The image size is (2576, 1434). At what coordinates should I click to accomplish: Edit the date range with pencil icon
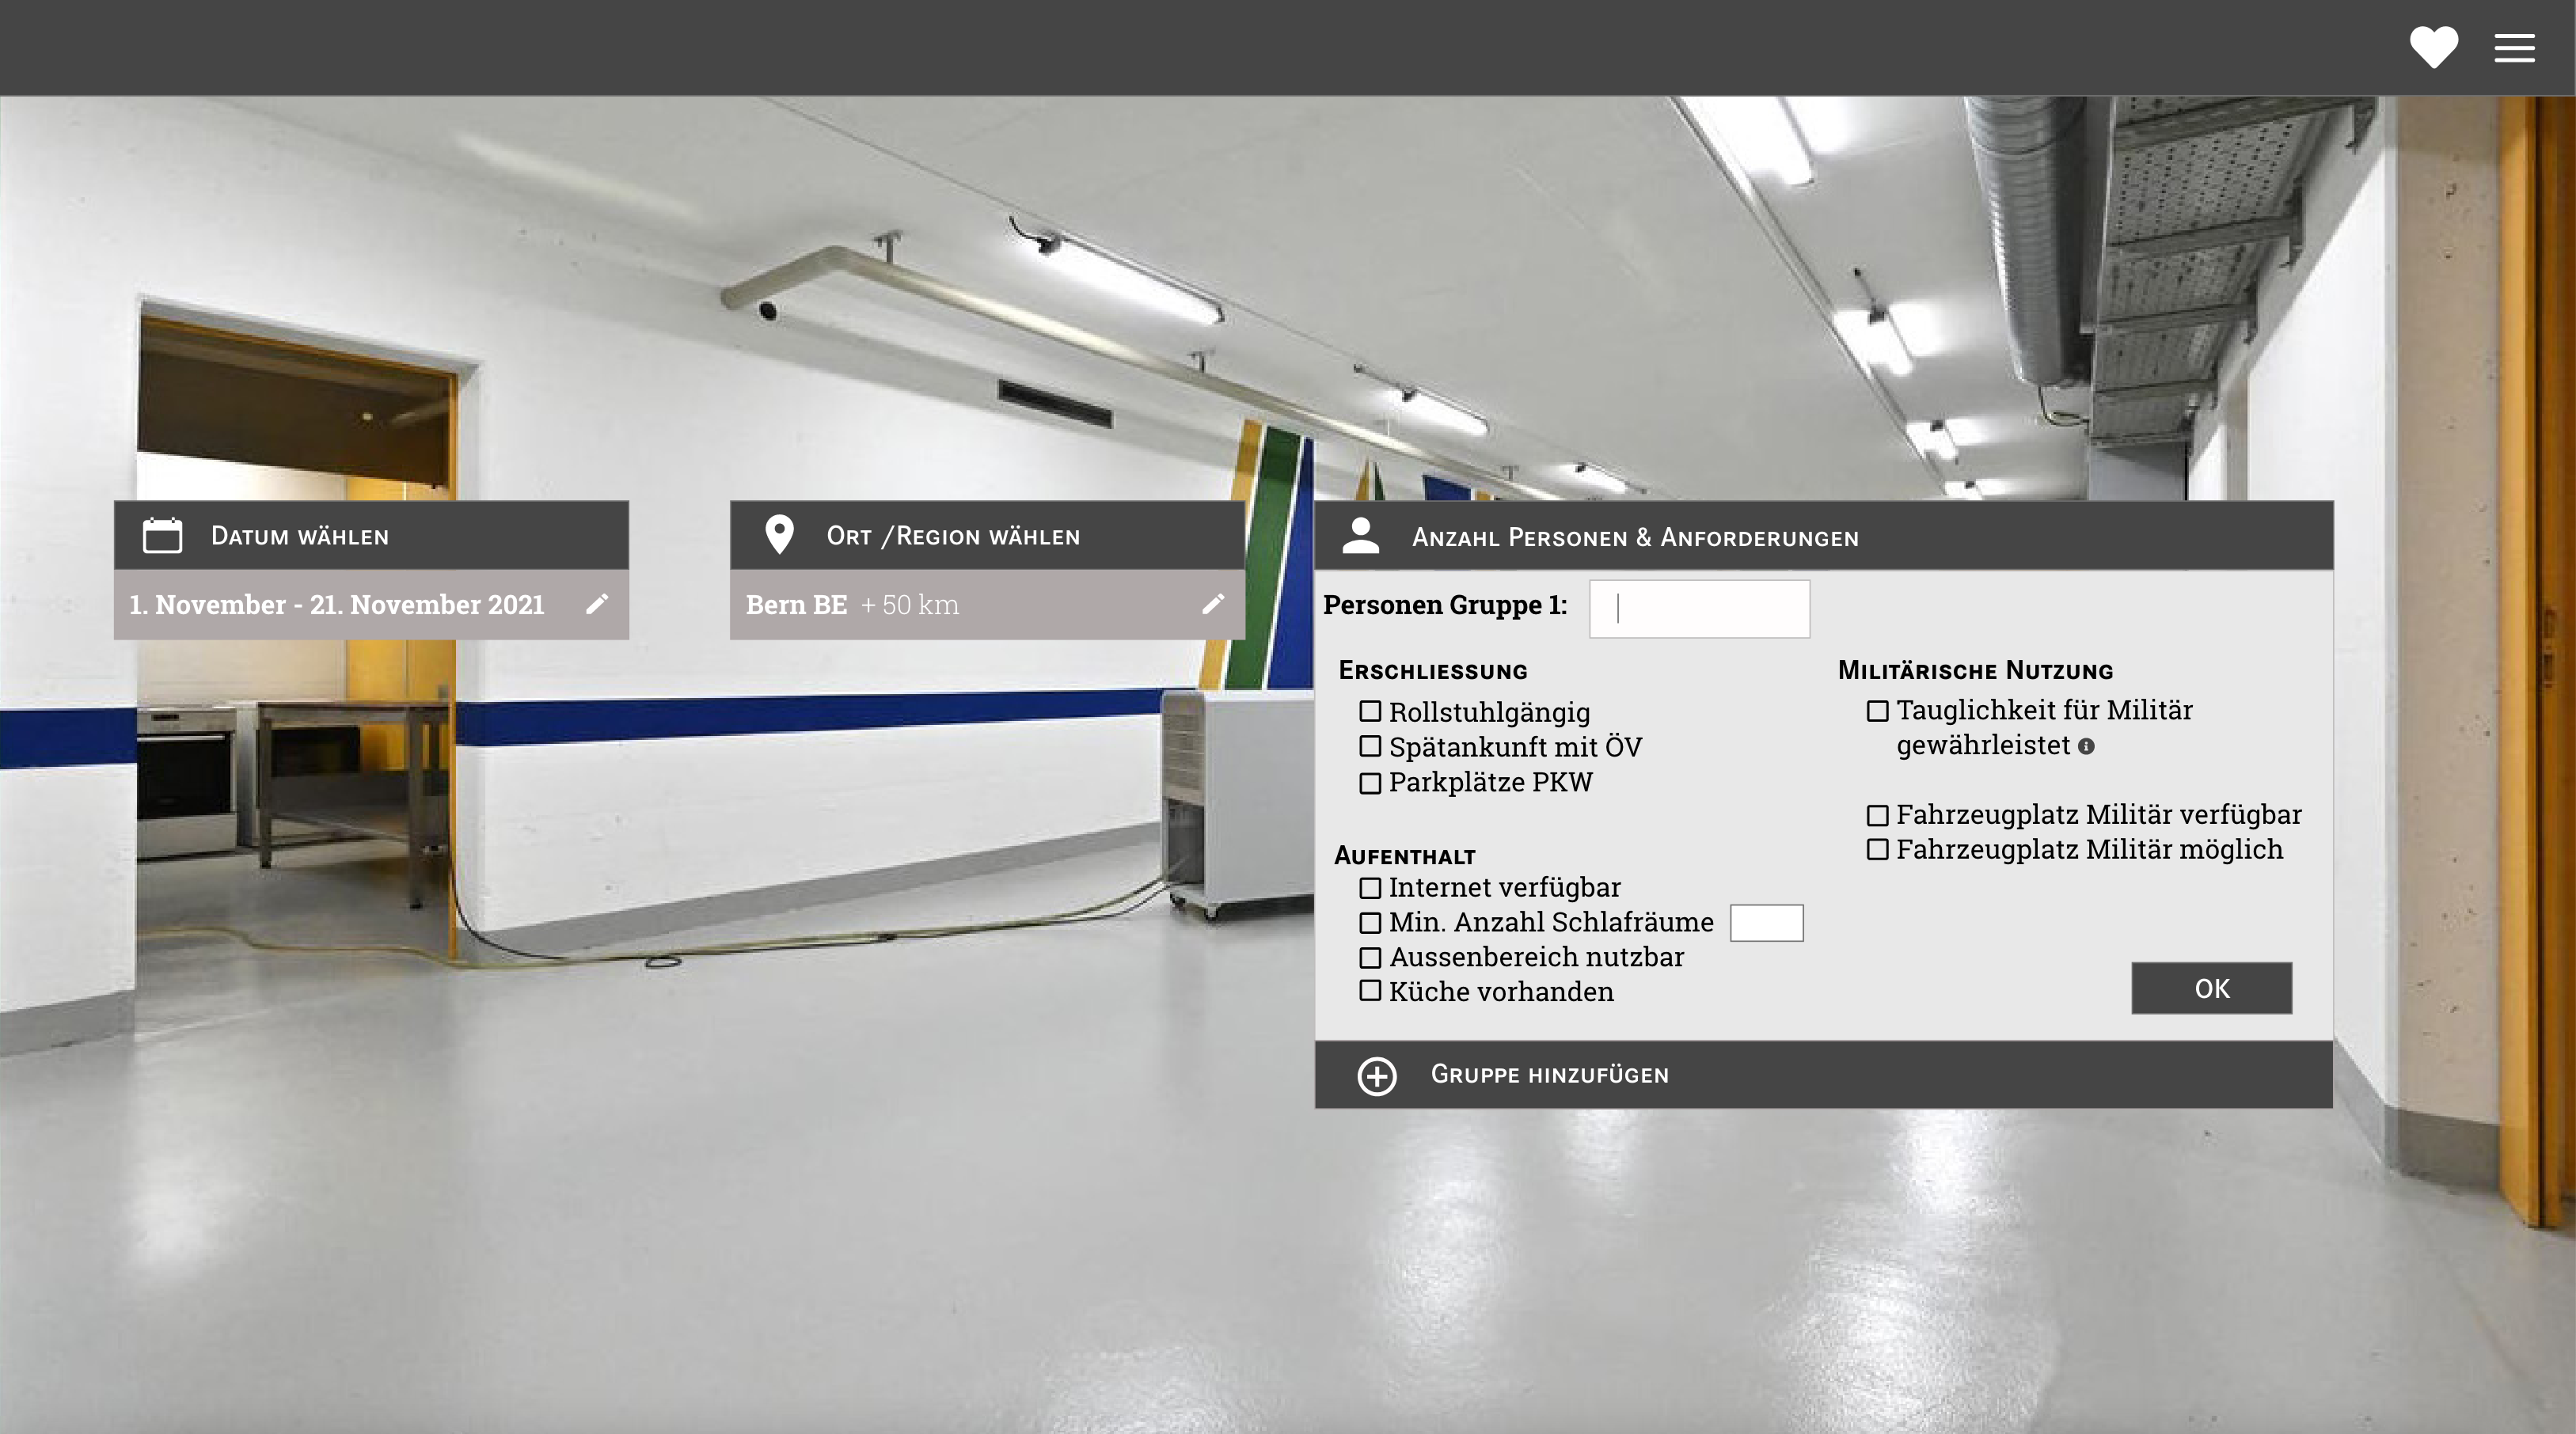(x=597, y=604)
